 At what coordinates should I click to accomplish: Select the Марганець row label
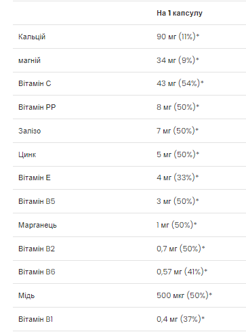coord(37,225)
